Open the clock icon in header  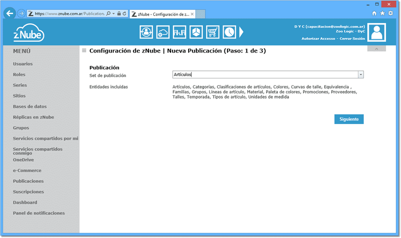tap(230, 32)
